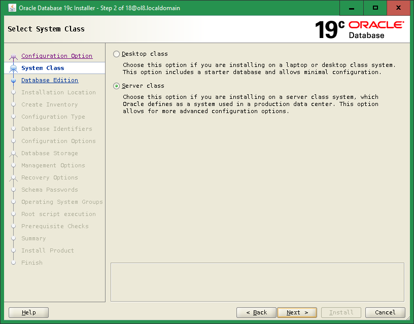
Task: Click the Install Product step
Action: [48, 250]
